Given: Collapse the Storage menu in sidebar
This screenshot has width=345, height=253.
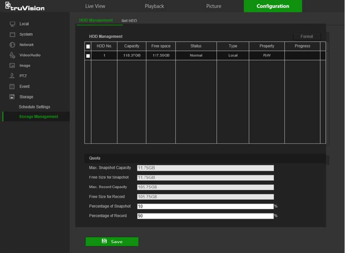Looking at the screenshot, I should [x=26, y=97].
